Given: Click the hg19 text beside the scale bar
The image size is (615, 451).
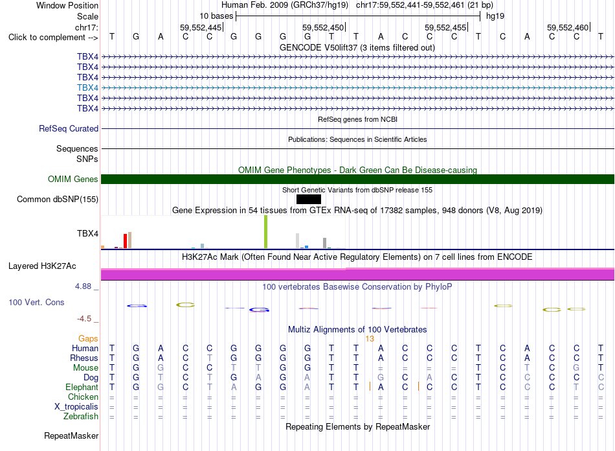Looking at the screenshot, I should coord(495,16).
